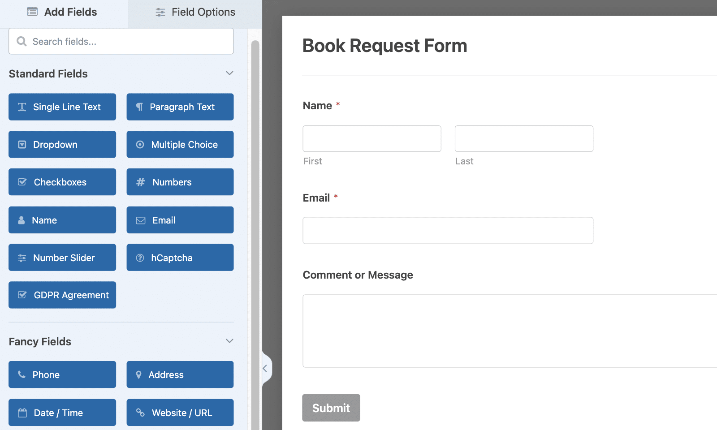Insert a Date / Time field
This screenshot has height=430, width=717.
tap(62, 412)
